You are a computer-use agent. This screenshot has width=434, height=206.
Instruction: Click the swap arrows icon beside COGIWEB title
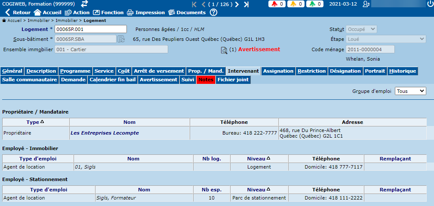pos(84,4)
